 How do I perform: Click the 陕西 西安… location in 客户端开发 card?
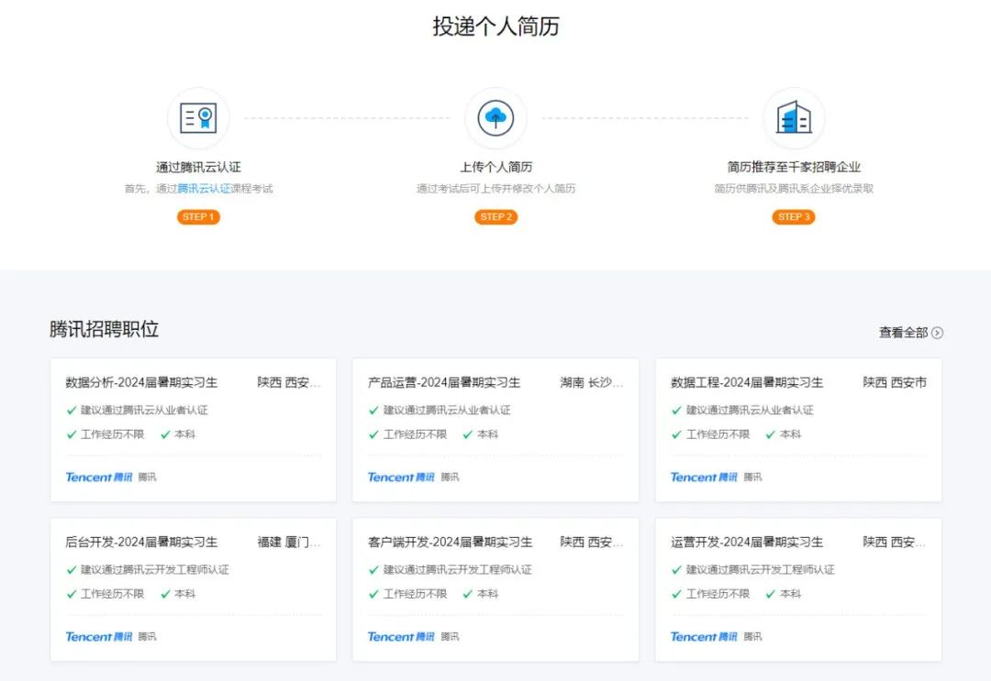point(592,543)
